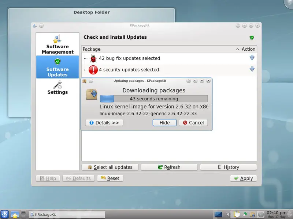293x219 pixels.
Task: Click the green shield icon beside Check and Install Updates
Action: 252,38
